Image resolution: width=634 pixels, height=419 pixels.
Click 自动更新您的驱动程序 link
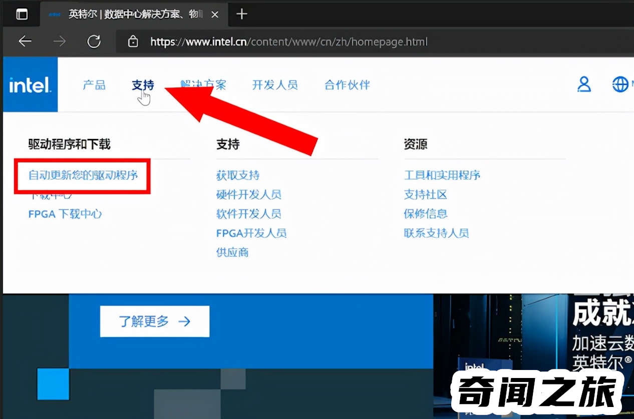coord(83,175)
